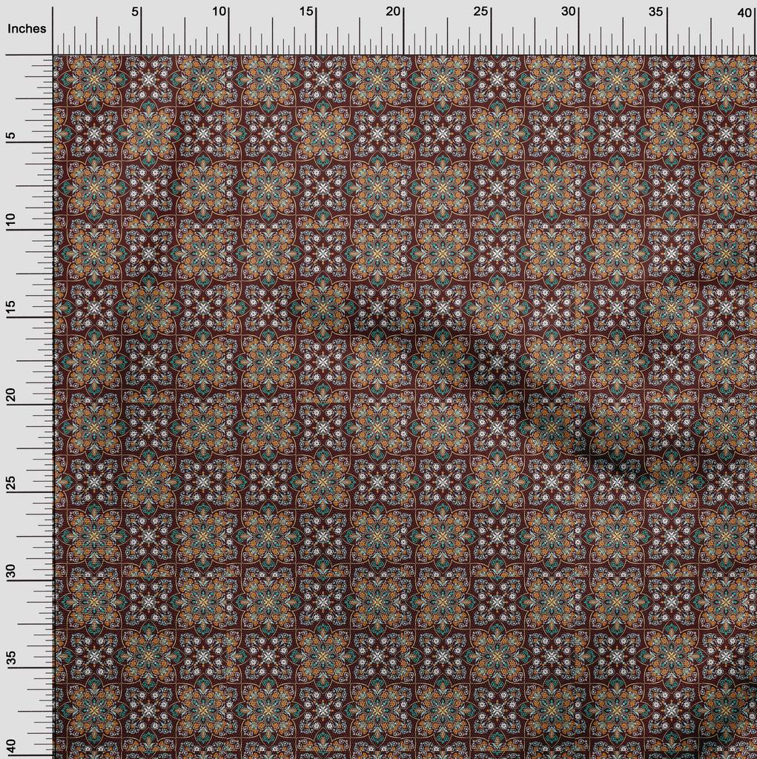The image size is (757, 759).
Task: Click the 20 mark on the top ruler
Action: tap(394, 13)
